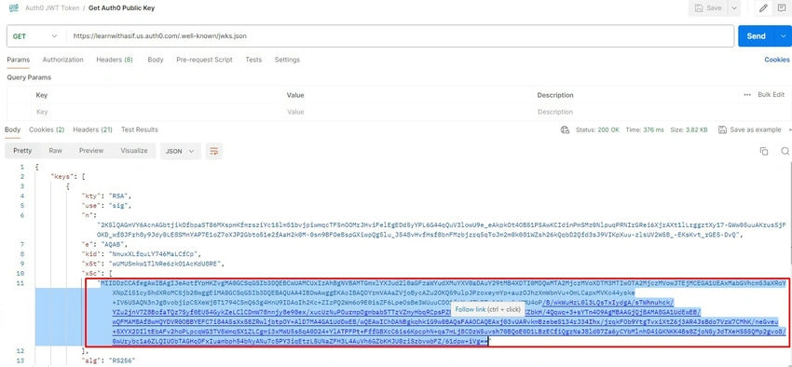Click the Time: 376 ms text
The width and height of the screenshot is (792, 367).
[645, 130]
